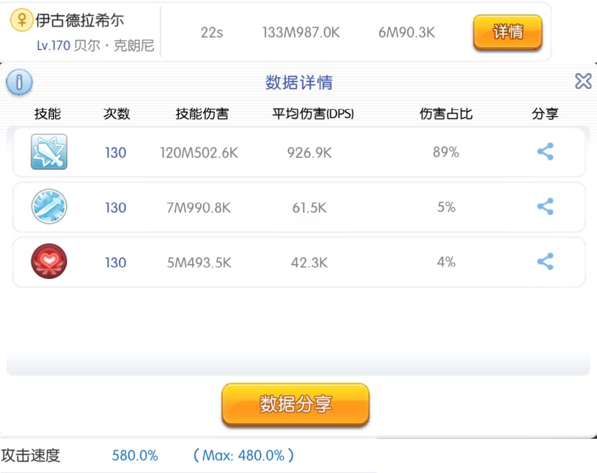Click the 120M502.6K skill damage value
Viewport: 597px width, 473px height.
pos(199,153)
